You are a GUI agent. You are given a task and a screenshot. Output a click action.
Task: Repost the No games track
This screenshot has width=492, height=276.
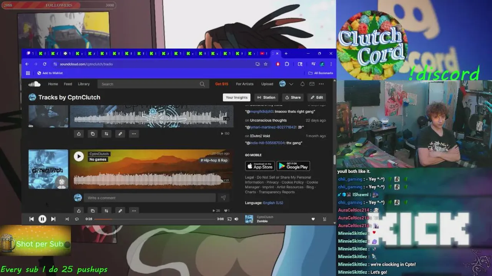pyautogui.click(x=106, y=210)
